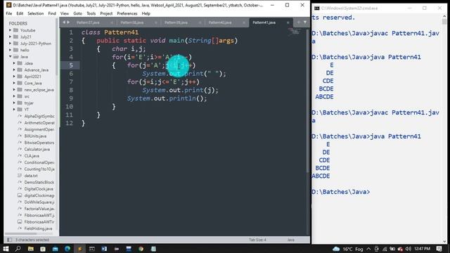Screen dimensions: 450x253
Task: Expand the YT subfolder
Action: (x=14, y=110)
